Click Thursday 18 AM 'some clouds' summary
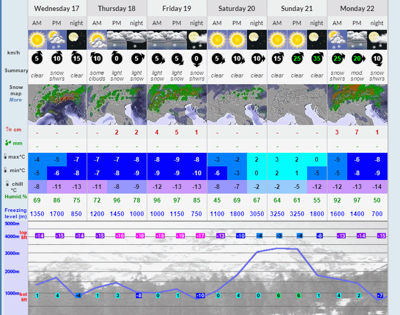The width and height of the screenshot is (400, 315). point(97,76)
